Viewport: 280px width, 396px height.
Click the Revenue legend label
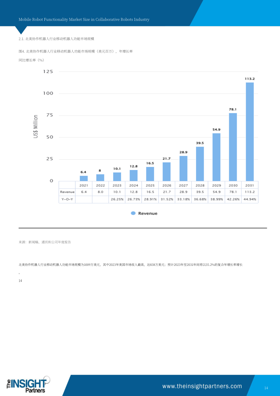click(148, 213)
